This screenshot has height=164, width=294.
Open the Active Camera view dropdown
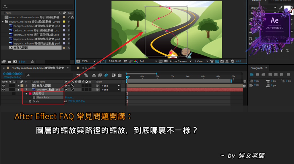(181, 61)
